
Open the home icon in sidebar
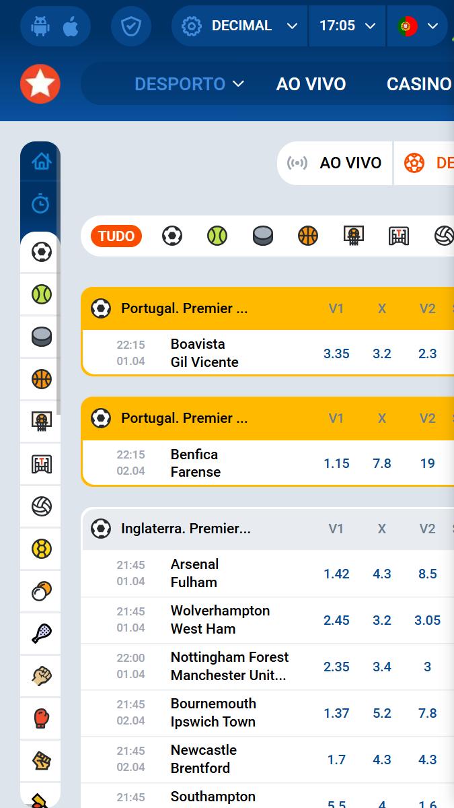click(x=41, y=162)
